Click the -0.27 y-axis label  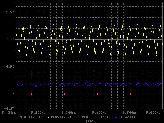point(9,108)
